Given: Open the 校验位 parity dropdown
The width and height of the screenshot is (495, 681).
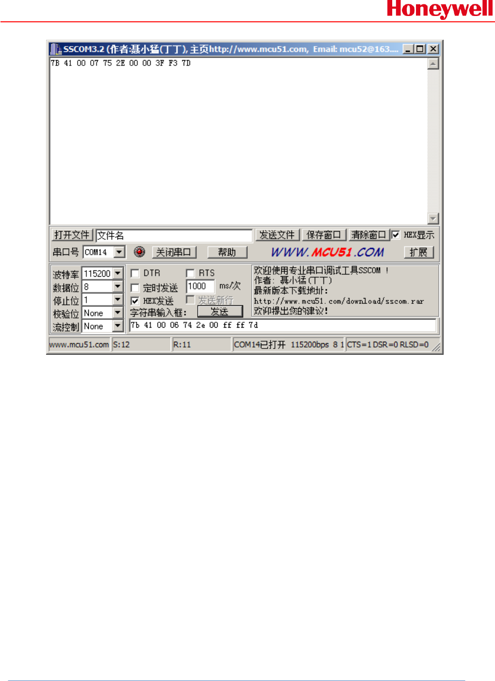Looking at the screenshot, I should pos(118,313).
